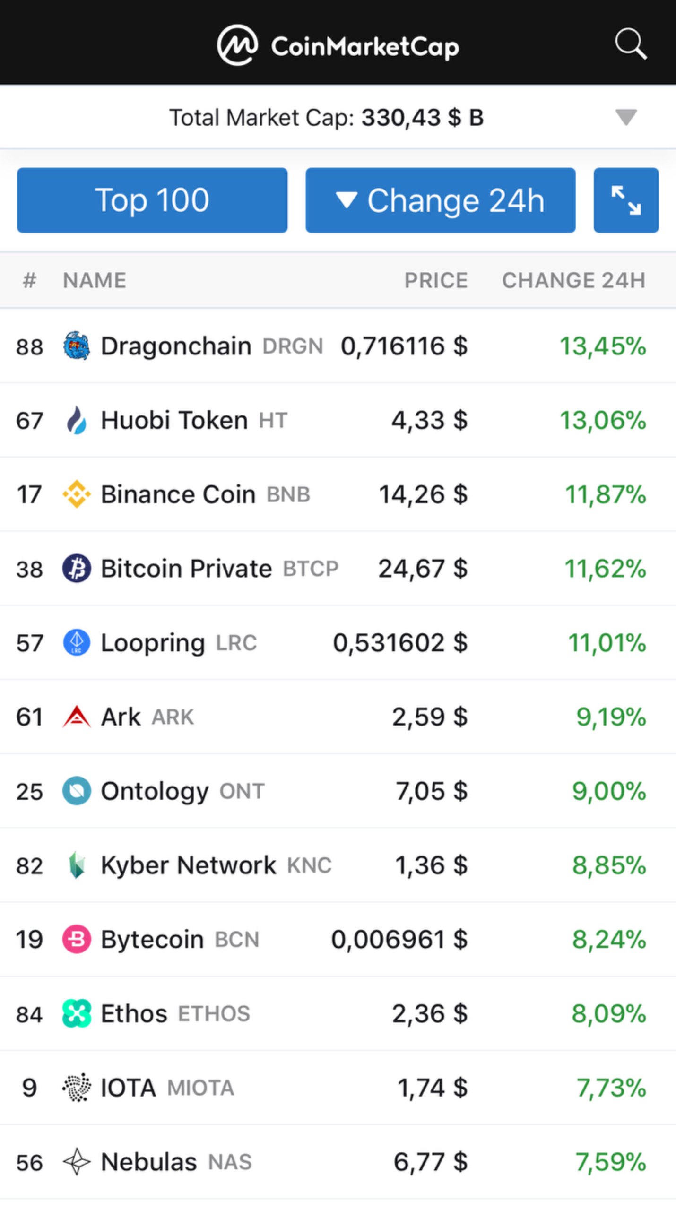Open the Change 24h sort dropdown
The width and height of the screenshot is (676, 1210).
[440, 200]
